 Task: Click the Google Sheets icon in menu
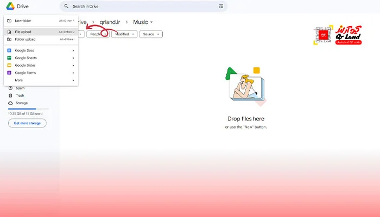(9, 58)
